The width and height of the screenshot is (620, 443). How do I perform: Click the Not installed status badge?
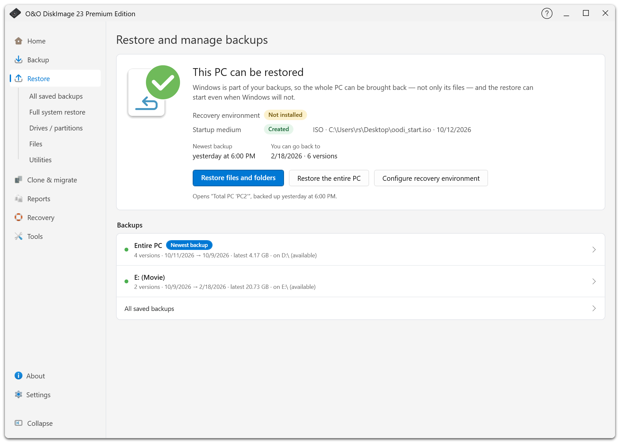coord(285,115)
